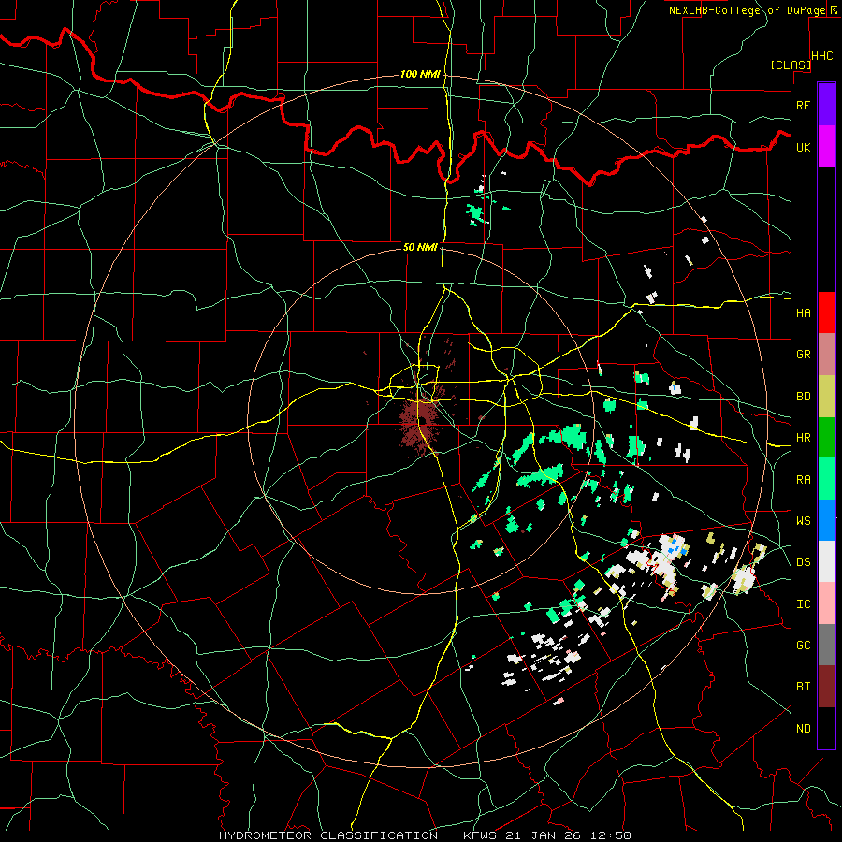Viewport: 842px width, 842px height.
Task: Click the HYDROMETEOR CLASSIFICATION title text
Action: coord(328,835)
